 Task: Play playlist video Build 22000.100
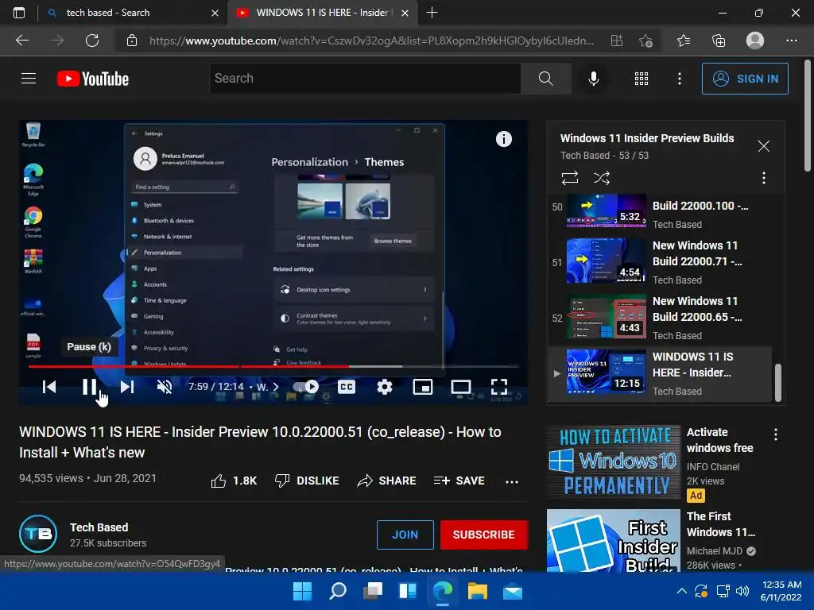659,211
